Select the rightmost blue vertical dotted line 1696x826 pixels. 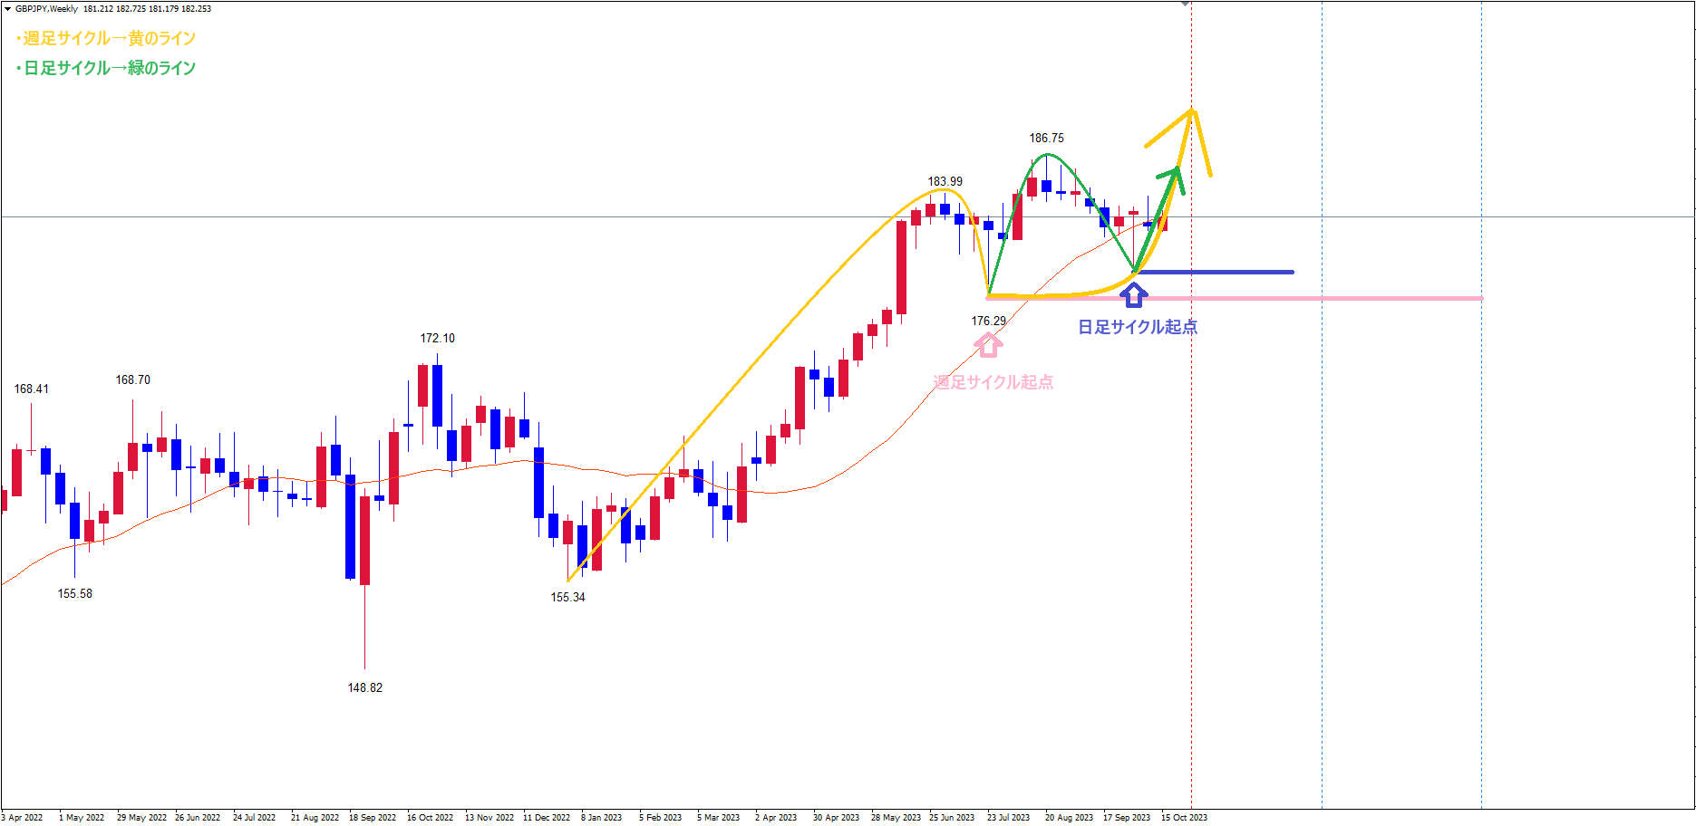coord(1481,543)
